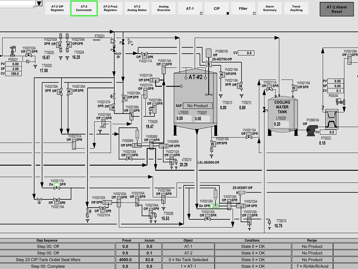The height and width of the screenshot is (269, 358).
Task: Select the agitator CV 0.0 field
Action: [246, 53]
